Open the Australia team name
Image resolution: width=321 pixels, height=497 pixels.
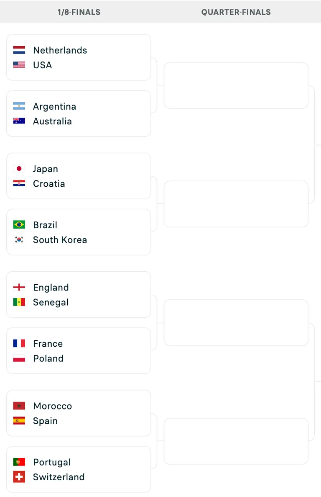click(x=53, y=121)
